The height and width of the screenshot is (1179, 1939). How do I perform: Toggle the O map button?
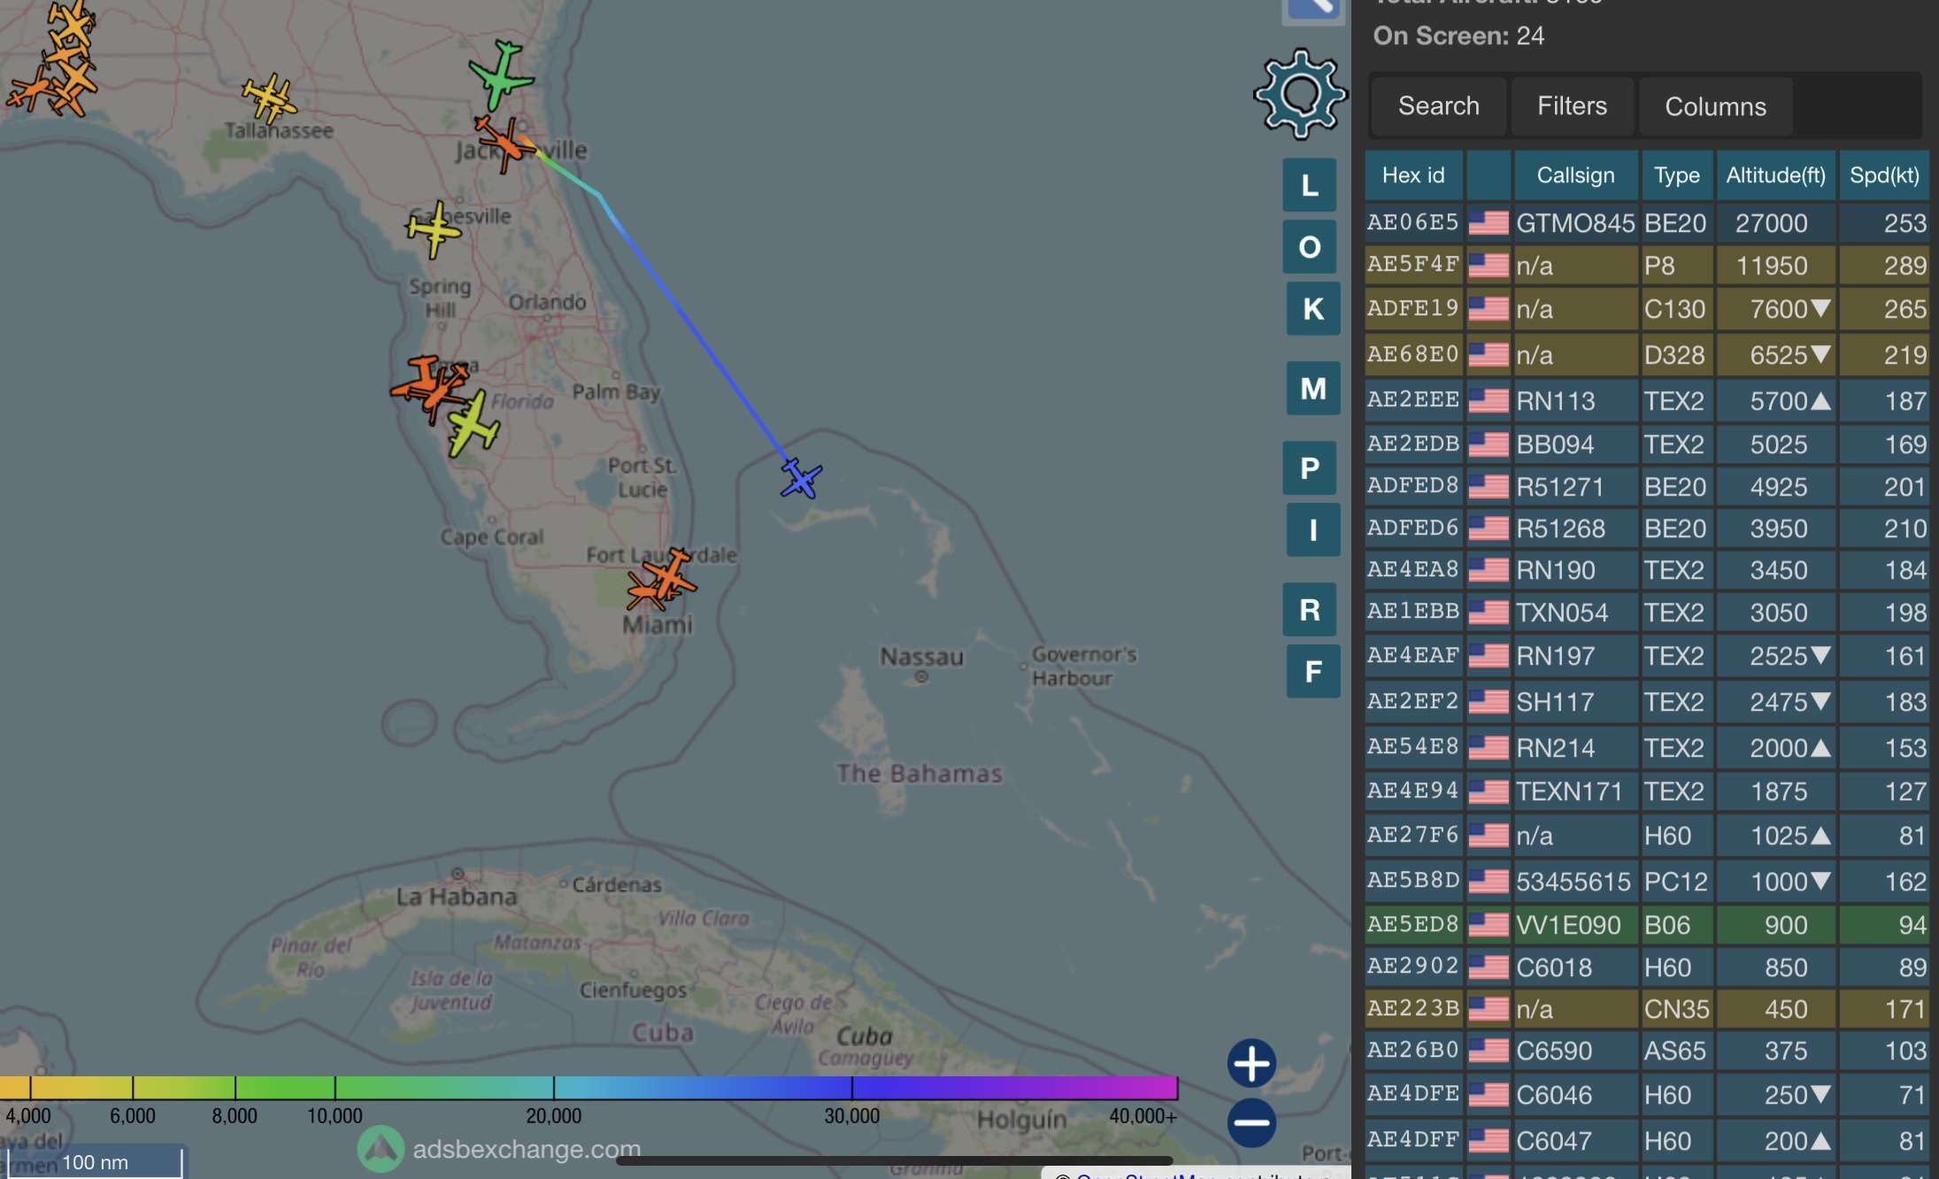[1310, 247]
